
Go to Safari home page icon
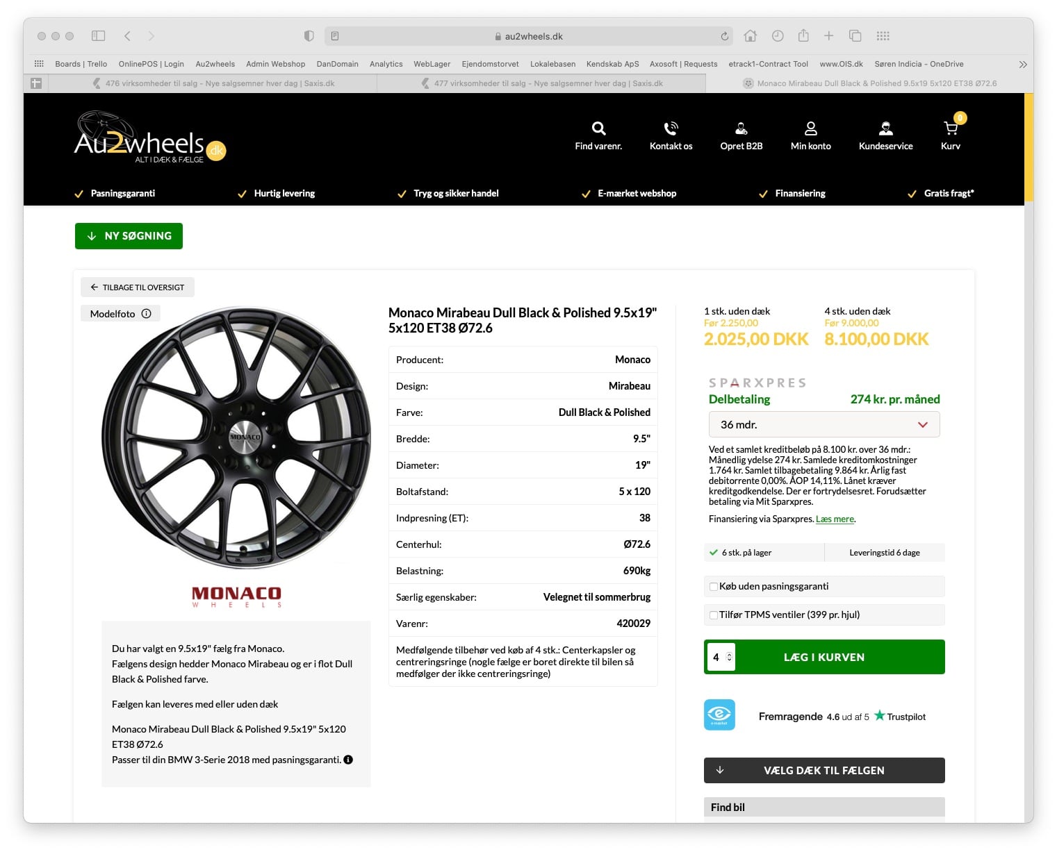pos(750,36)
